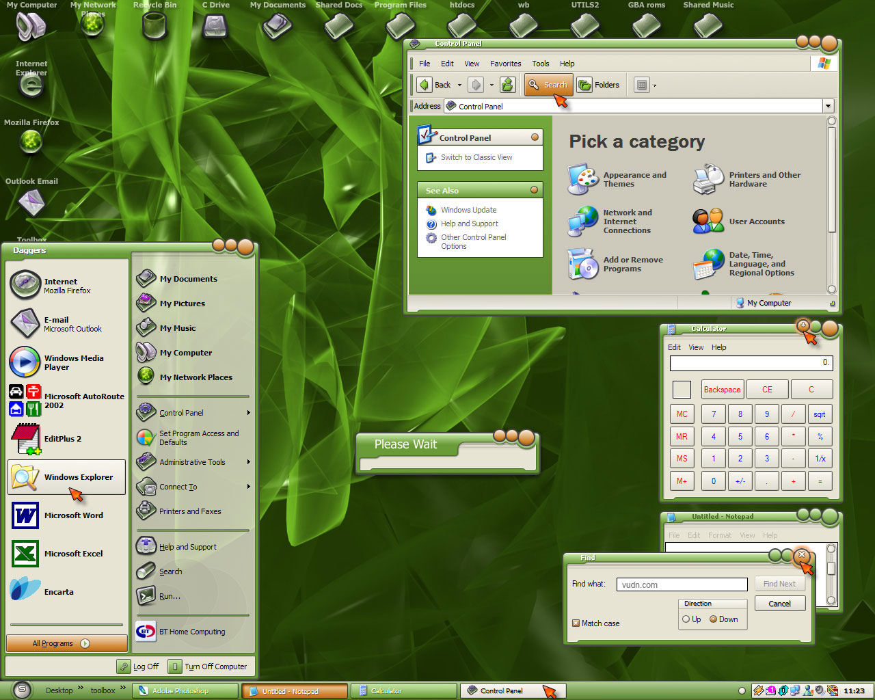Click Switch to Classic View link
This screenshot has width=875, height=700.
click(x=476, y=157)
